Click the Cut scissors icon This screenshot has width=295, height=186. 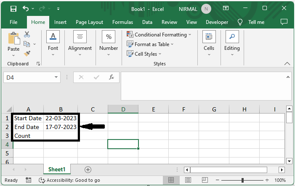pos(27,34)
